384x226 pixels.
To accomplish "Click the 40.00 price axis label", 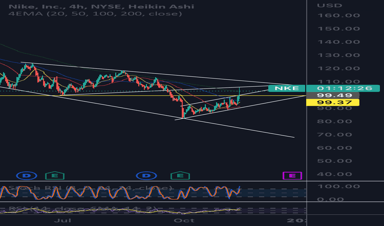I will point(335,174).
